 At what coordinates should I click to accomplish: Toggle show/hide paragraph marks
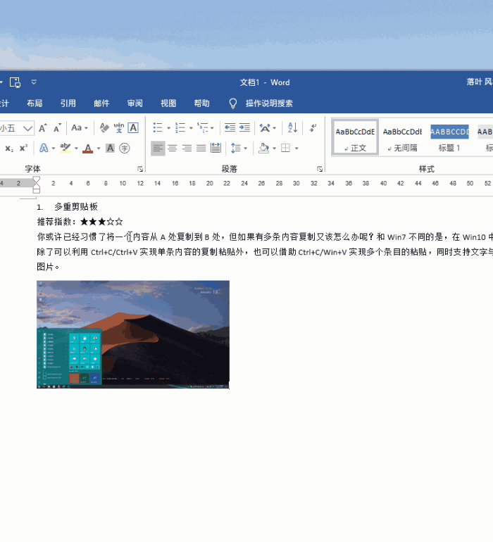(313, 128)
